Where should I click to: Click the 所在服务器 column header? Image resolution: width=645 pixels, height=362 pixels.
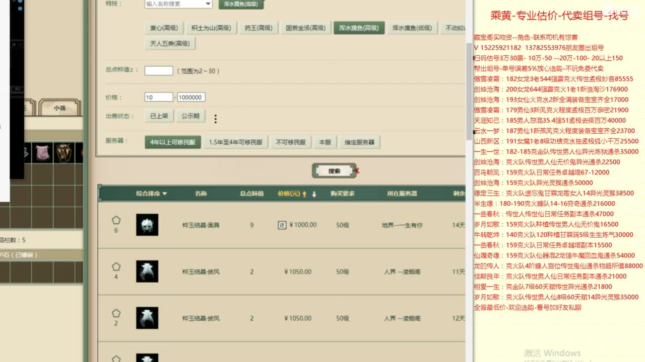(402, 194)
